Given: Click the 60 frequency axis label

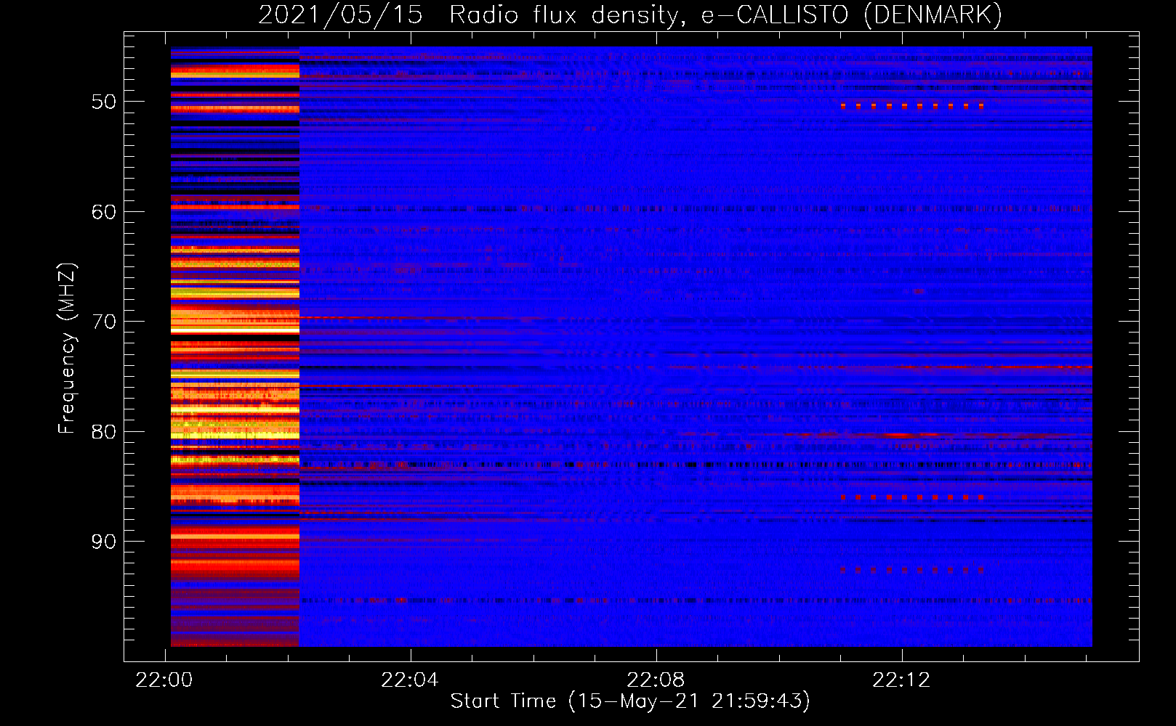Looking at the screenshot, I should (x=104, y=212).
